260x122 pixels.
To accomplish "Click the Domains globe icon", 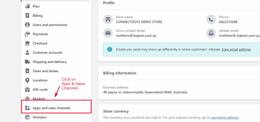I will (x=27, y=117).
